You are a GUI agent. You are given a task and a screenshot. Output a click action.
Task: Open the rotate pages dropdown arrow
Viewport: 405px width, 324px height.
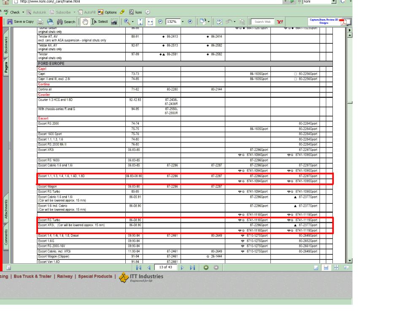click(209, 22)
